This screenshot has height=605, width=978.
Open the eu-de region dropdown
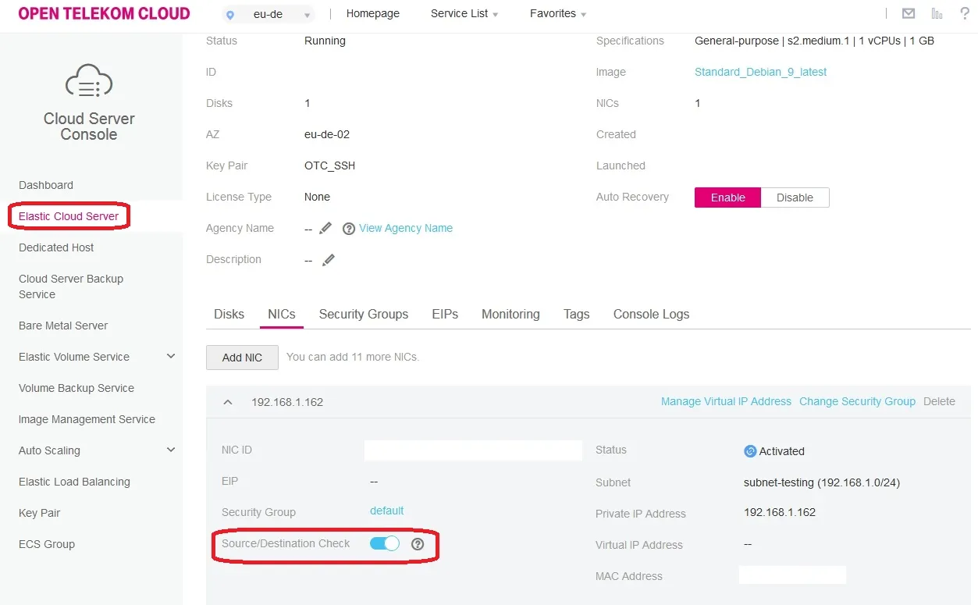(x=269, y=14)
